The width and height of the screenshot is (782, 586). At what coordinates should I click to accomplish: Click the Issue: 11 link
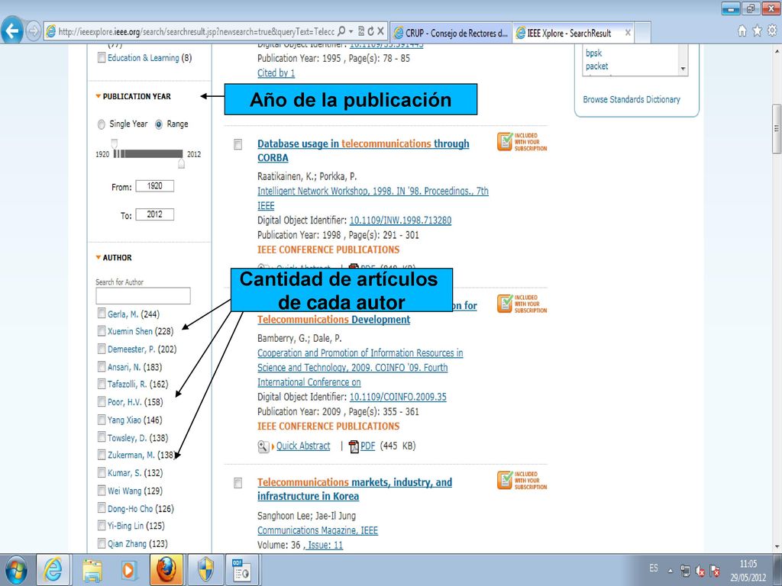(x=325, y=545)
